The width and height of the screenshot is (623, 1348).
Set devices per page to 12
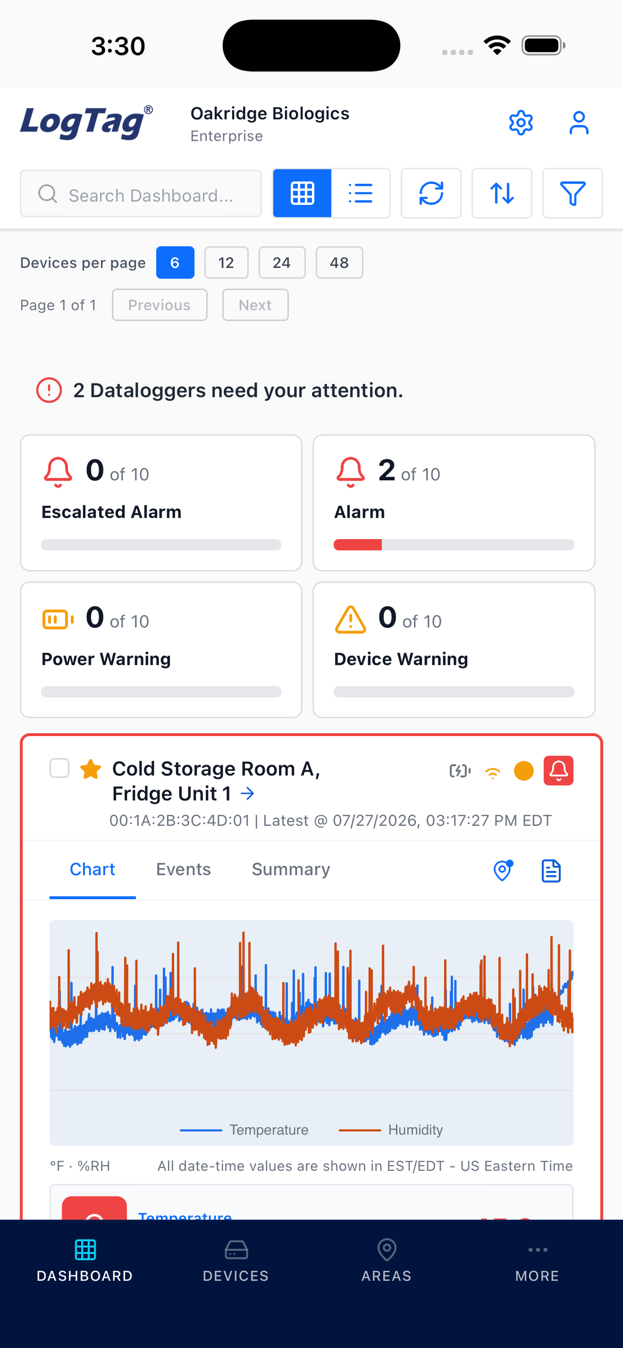click(226, 263)
